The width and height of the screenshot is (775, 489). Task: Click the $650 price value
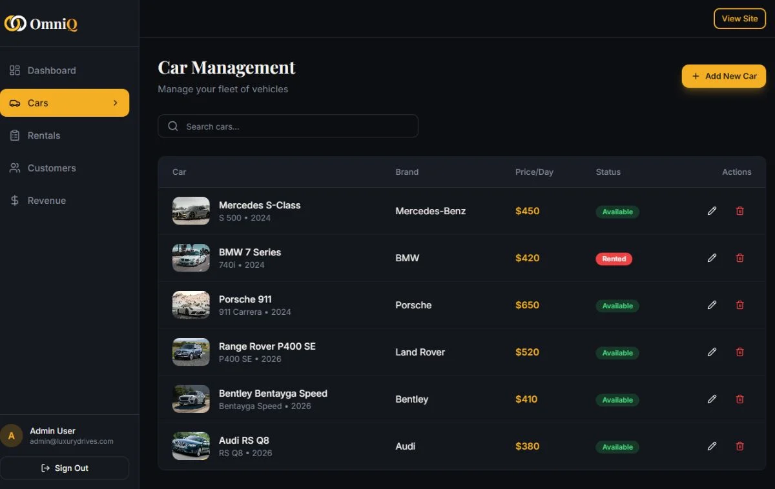click(x=528, y=305)
